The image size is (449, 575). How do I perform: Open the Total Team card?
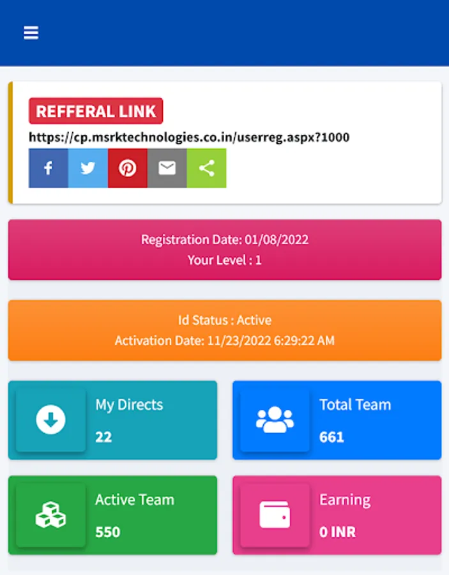tap(337, 420)
